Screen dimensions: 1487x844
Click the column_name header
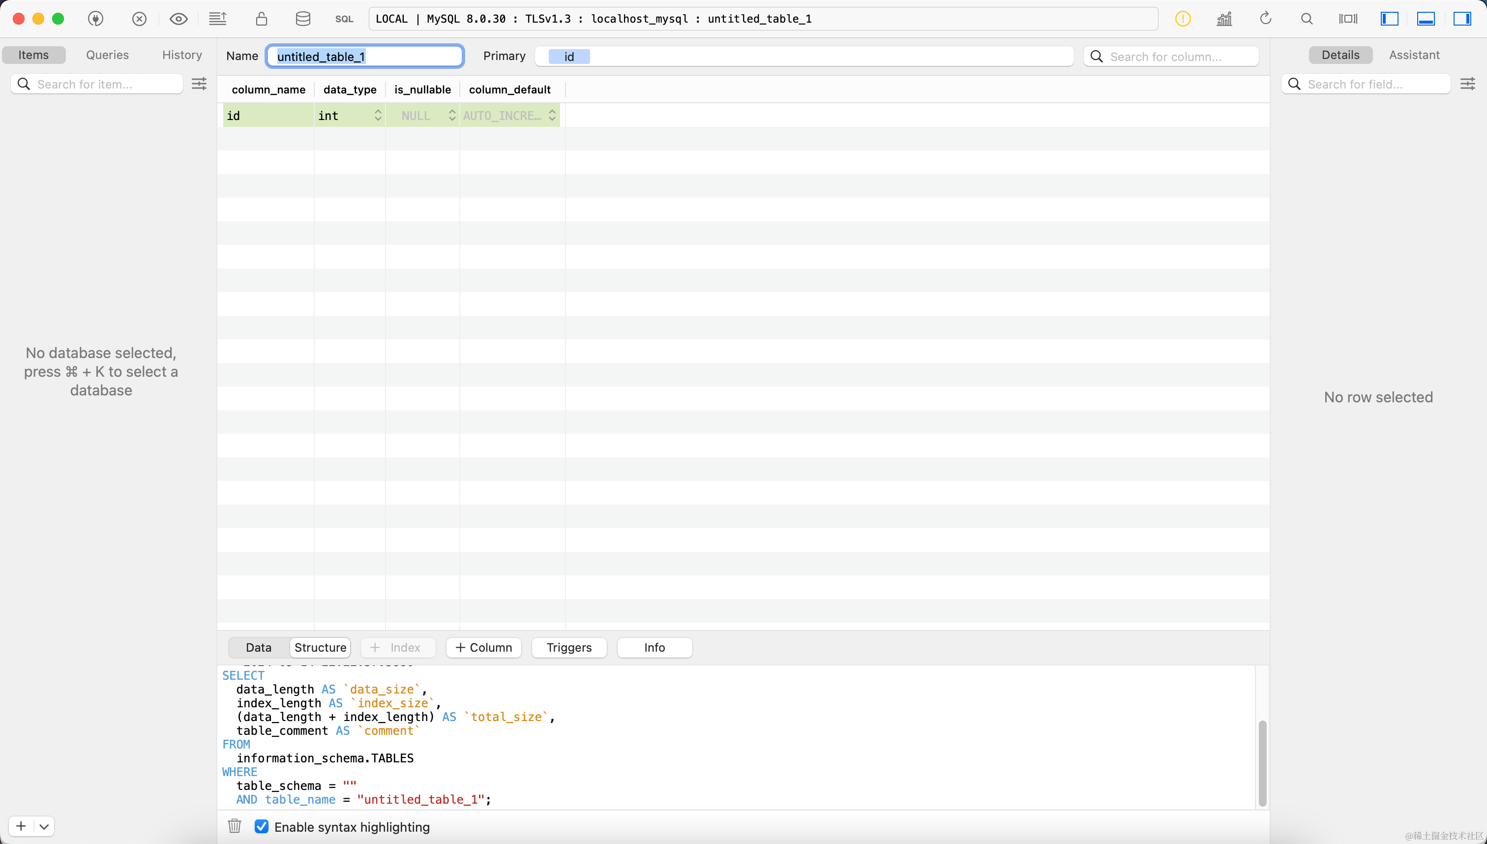pyautogui.click(x=268, y=90)
